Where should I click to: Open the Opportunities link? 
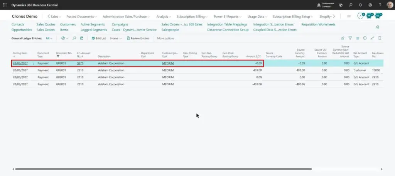(x=22, y=30)
